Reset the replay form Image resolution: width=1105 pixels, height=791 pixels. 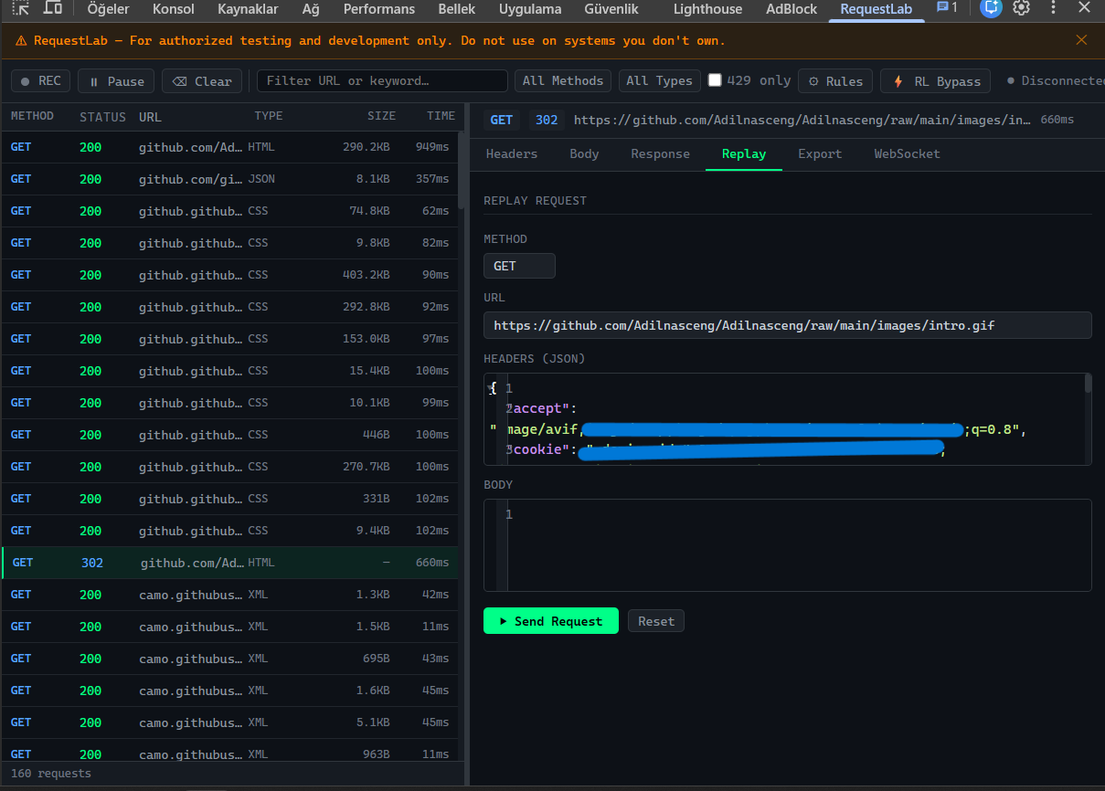click(x=655, y=620)
